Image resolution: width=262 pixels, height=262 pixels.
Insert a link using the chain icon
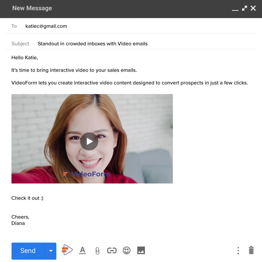click(112, 250)
